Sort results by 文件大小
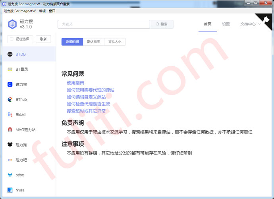The width and height of the screenshot is (274, 199). [x=115, y=42]
